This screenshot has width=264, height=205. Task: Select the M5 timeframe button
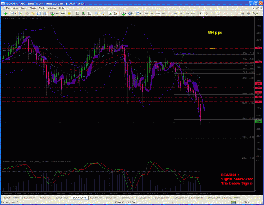tap(152, 14)
